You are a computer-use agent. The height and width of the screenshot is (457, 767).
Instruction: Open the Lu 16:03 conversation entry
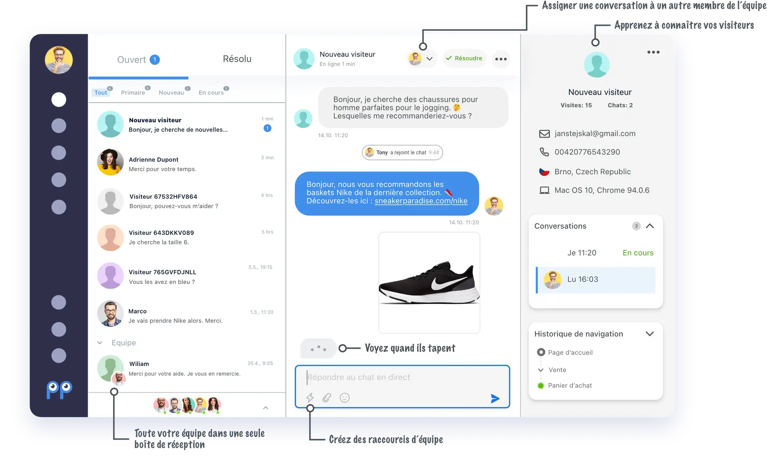click(x=596, y=280)
